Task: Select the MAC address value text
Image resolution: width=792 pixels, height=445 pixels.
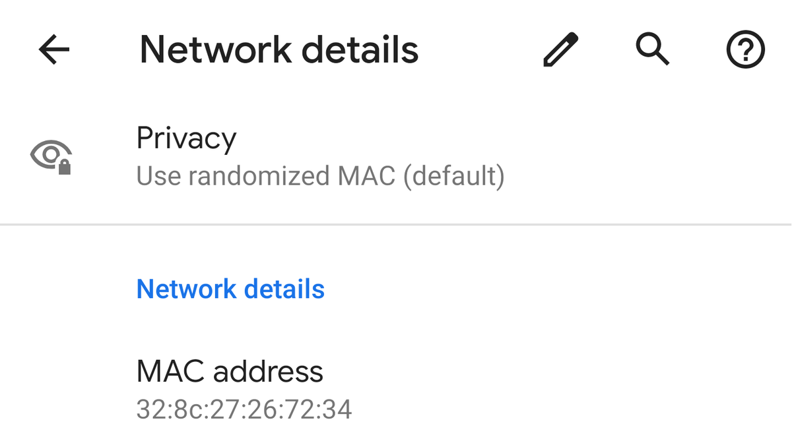Action: coord(244,409)
